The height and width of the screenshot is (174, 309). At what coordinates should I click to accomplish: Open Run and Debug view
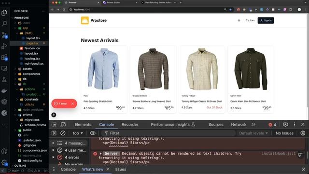pyautogui.click(x=4, y=46)
